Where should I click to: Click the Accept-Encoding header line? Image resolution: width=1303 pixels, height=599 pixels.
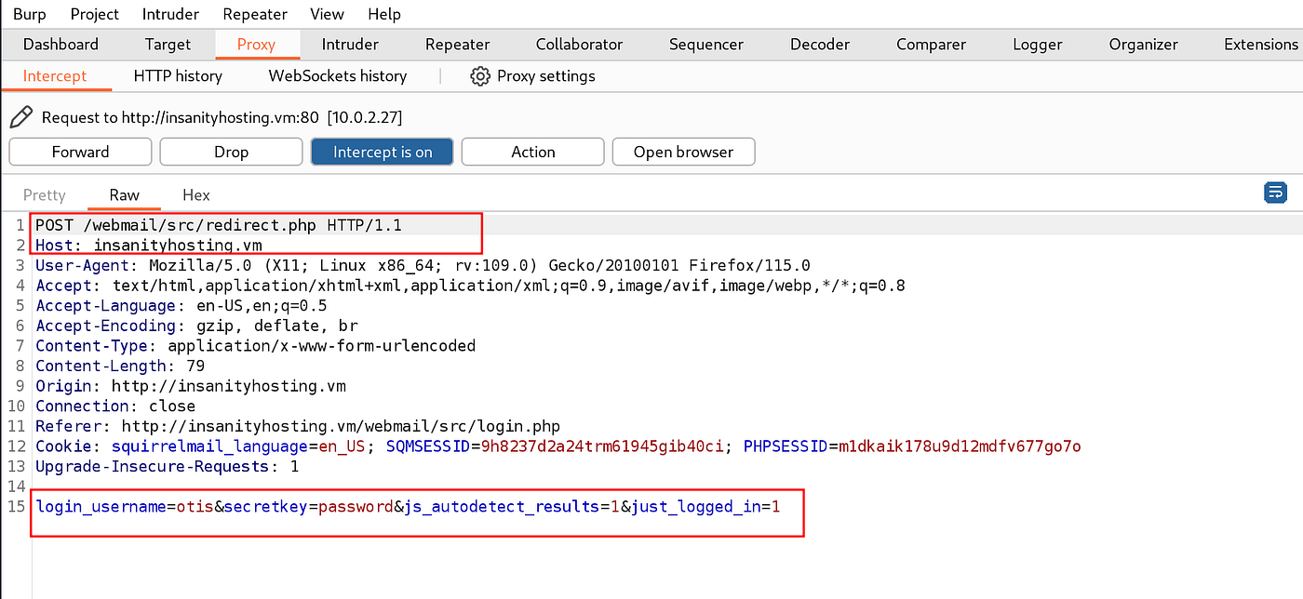196,326
